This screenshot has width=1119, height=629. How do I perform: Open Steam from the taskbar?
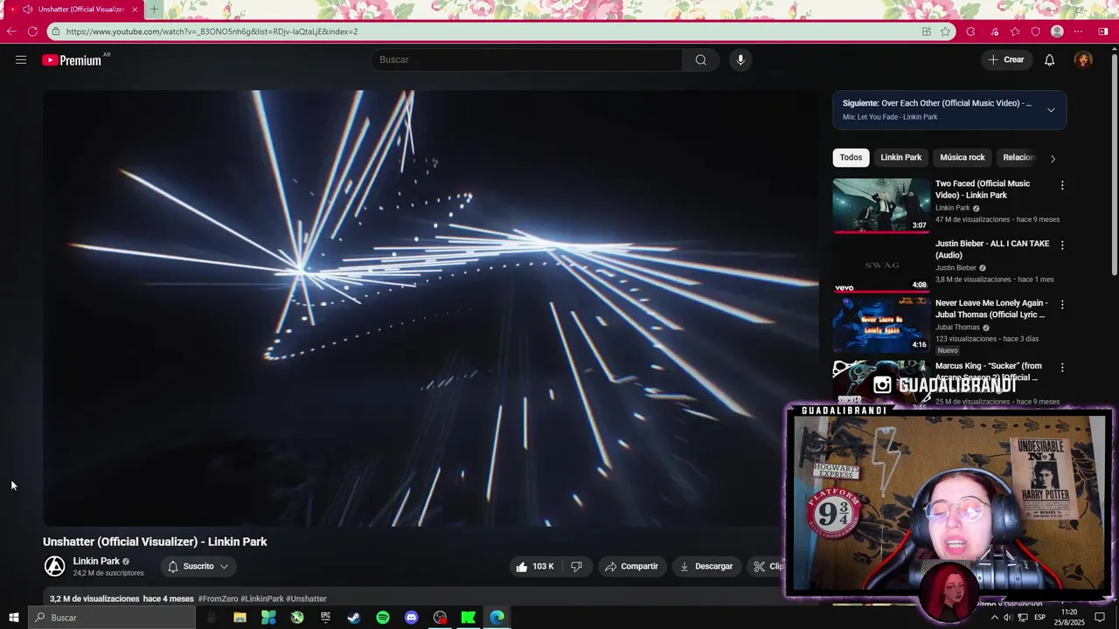click(x=354, y=618)
